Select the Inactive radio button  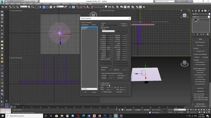click(100, 23)
